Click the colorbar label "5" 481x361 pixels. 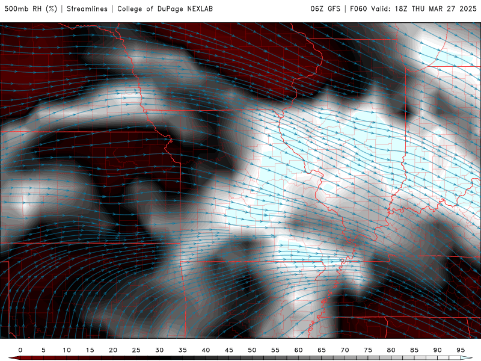pyautogui.click(x=43, y=350)
